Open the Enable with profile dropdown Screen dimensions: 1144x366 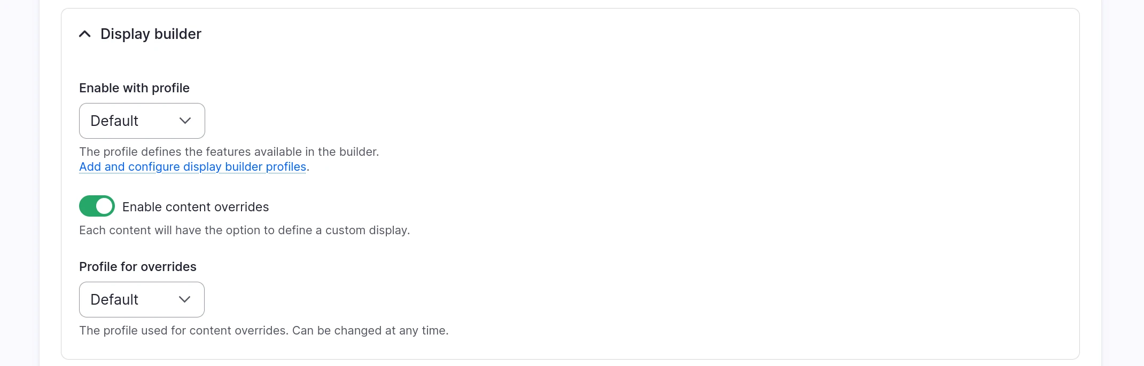click(x=142, y=121)
